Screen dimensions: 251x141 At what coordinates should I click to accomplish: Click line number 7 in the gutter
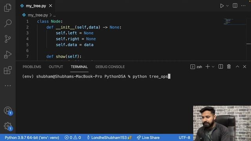(x=27, y=56)
